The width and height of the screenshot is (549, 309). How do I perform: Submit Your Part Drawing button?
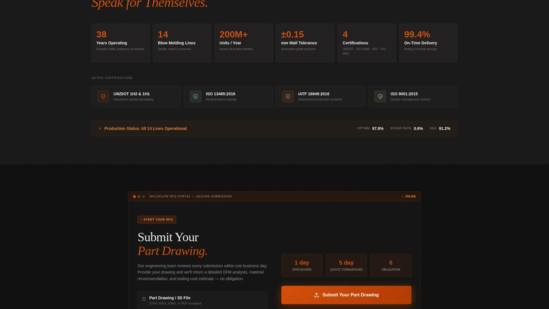346,295
